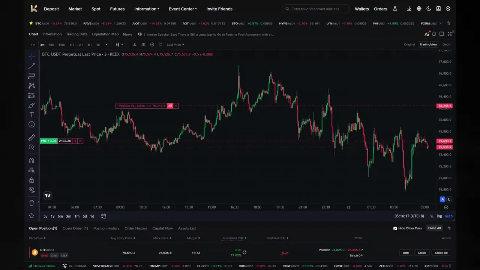Open the forecasting and measurement tool
Screen dimensions: 480x270
(32, 96)
